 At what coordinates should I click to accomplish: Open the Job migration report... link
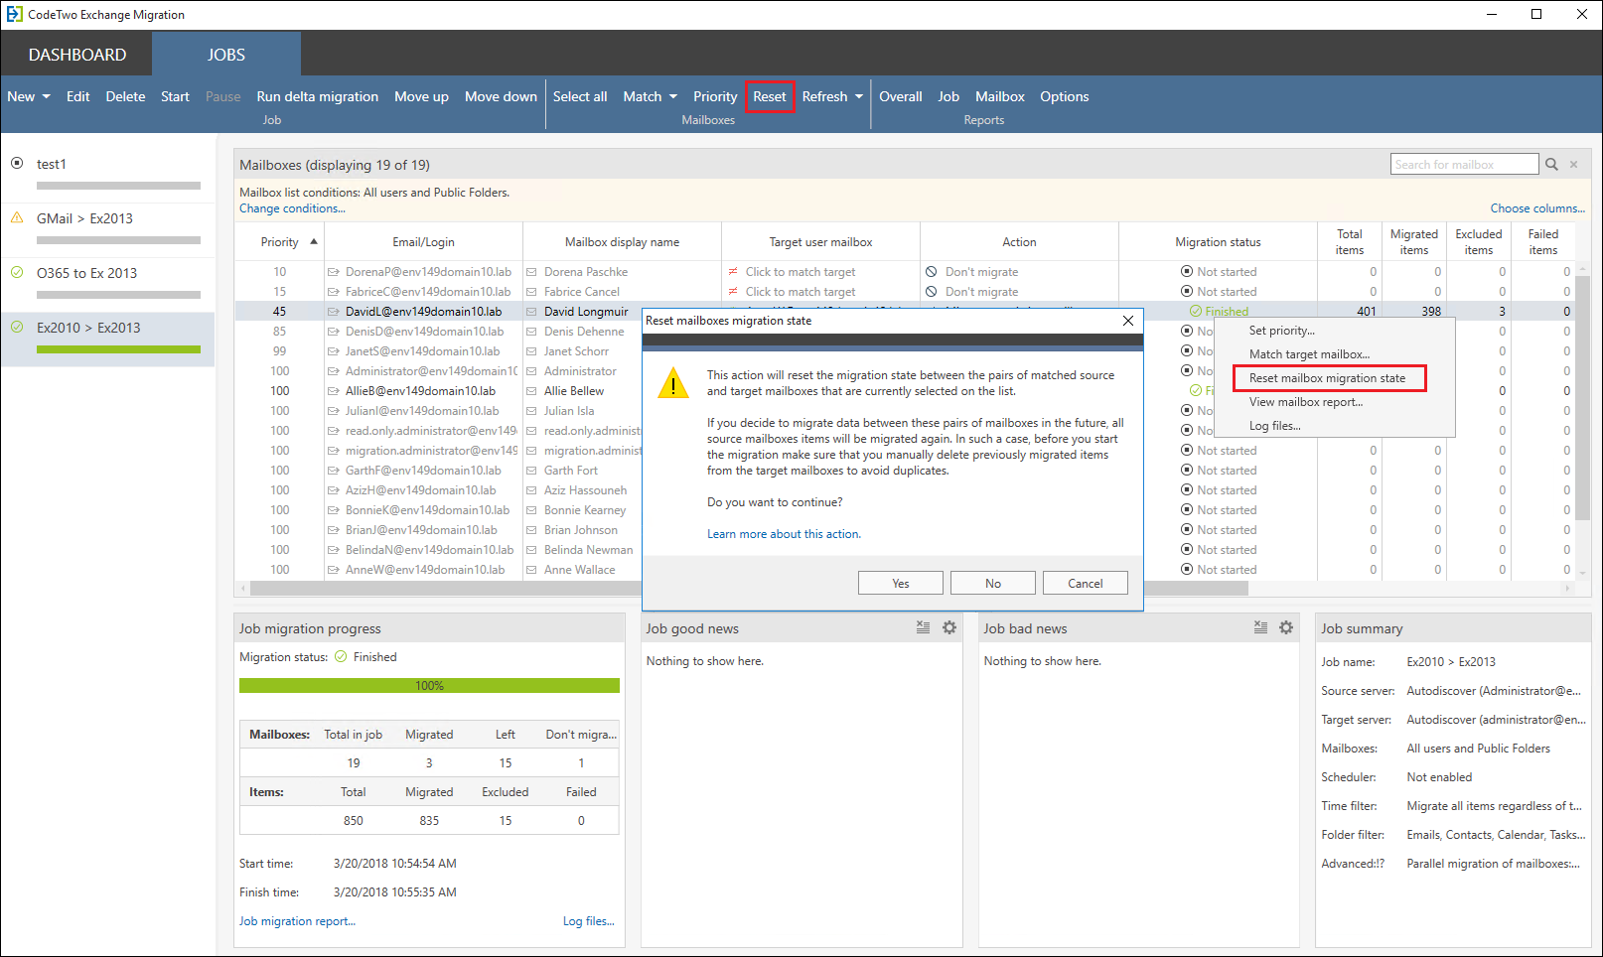(x=297, y=921)
